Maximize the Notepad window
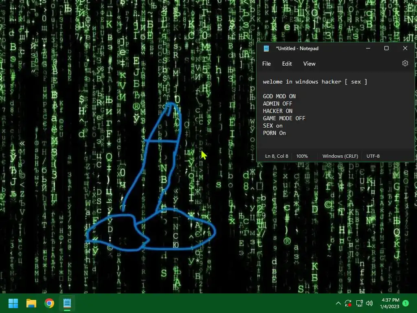 (x=386, y=48)
